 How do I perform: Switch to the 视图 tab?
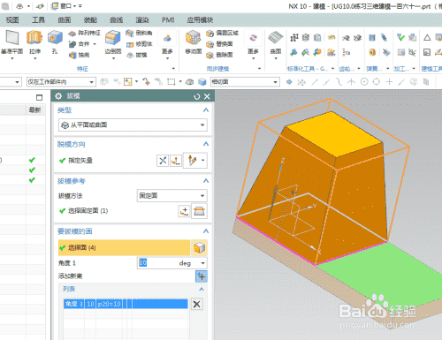tap(12, 20)
